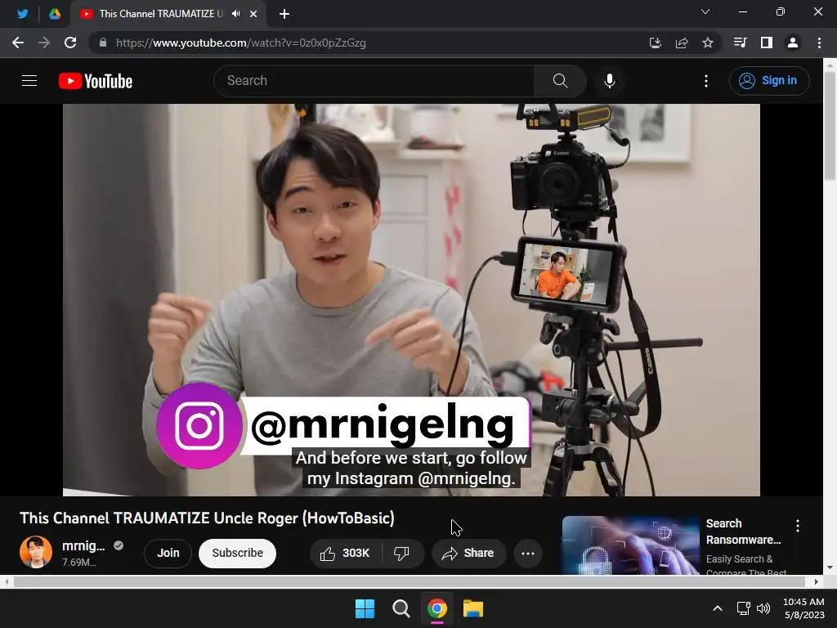
Task: Mute tab audio via speaker icon
Action: pyautogui.click(x=235, y=14)
